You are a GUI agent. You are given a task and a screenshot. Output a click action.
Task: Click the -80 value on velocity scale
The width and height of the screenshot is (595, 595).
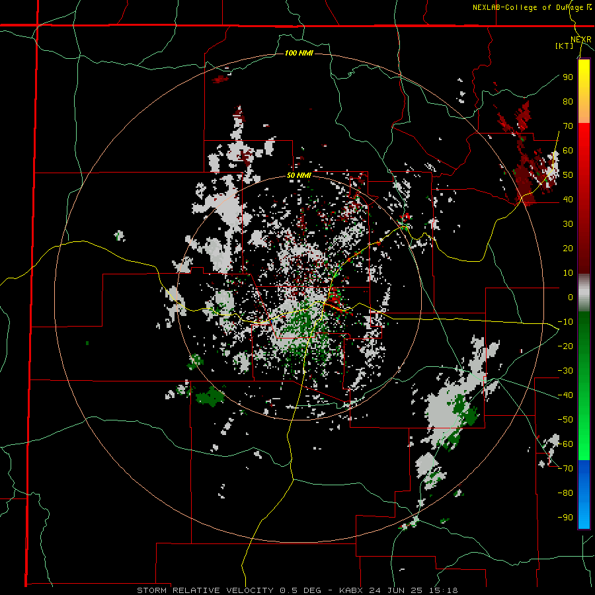click(x=565, y=493)
